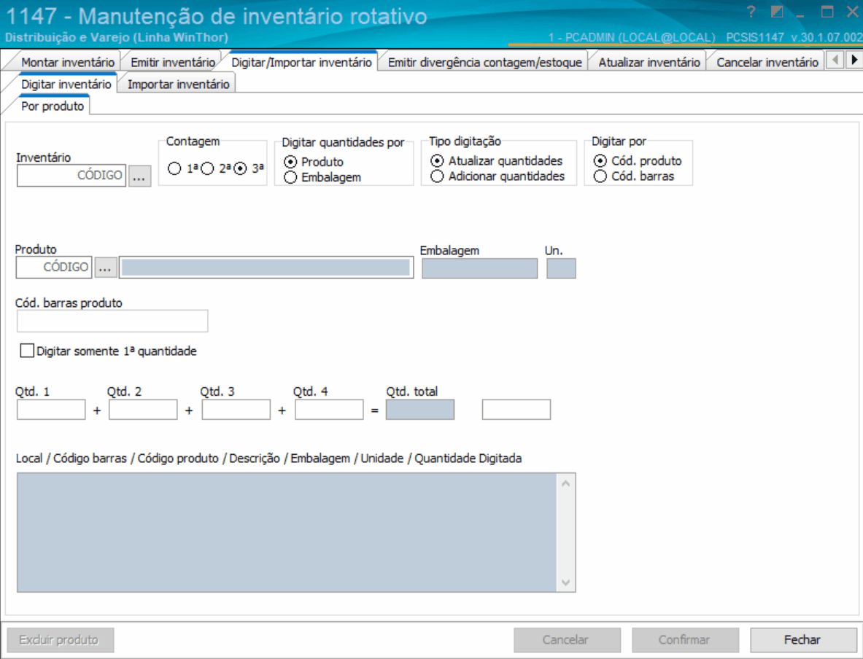Click the product description field
Image resolution: width=863 pixels, height=659 pixels.
click(x=266, y=268)
